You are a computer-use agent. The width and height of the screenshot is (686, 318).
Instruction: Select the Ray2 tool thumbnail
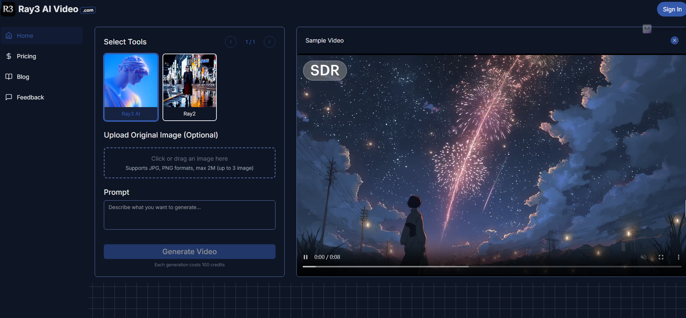pos(190,87)
